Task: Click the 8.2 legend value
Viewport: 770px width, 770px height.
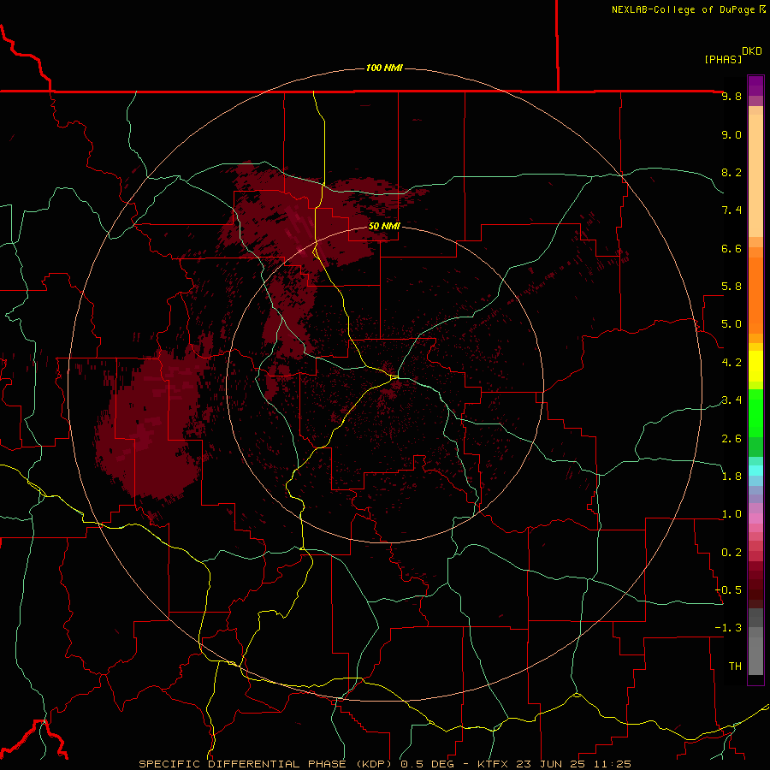Action: coord(731,172)
